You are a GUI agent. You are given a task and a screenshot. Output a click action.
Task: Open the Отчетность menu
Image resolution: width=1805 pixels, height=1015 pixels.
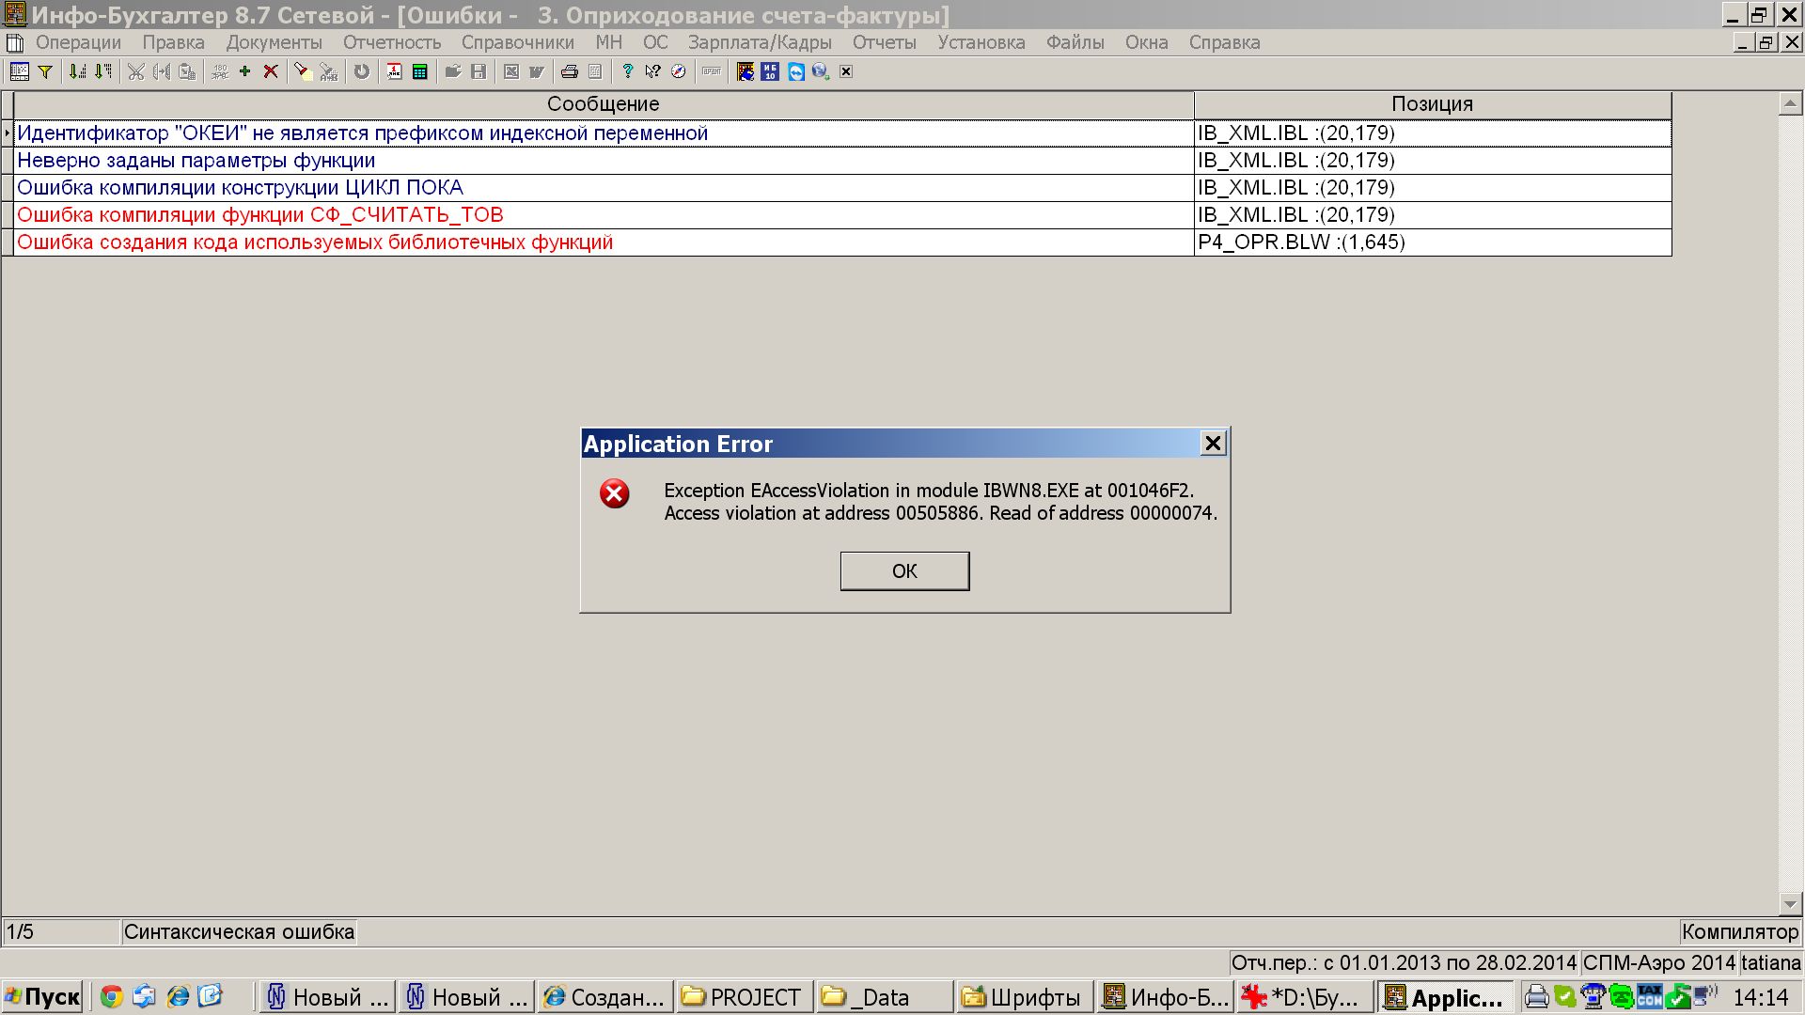[x=392, y=42]
